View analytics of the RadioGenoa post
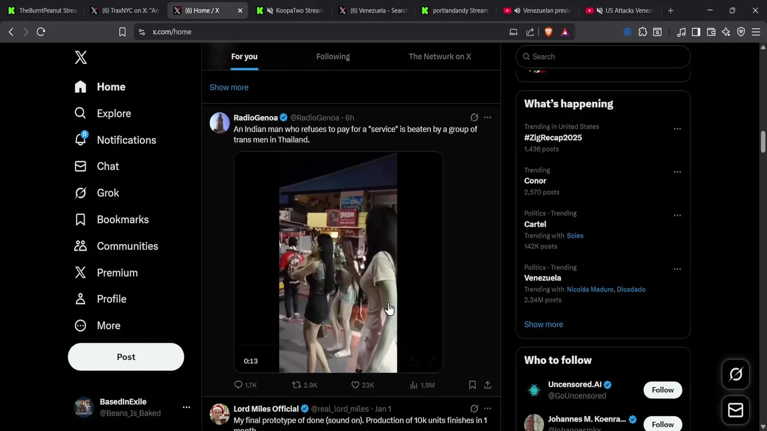The image size is (767, 431). [422, 385]
